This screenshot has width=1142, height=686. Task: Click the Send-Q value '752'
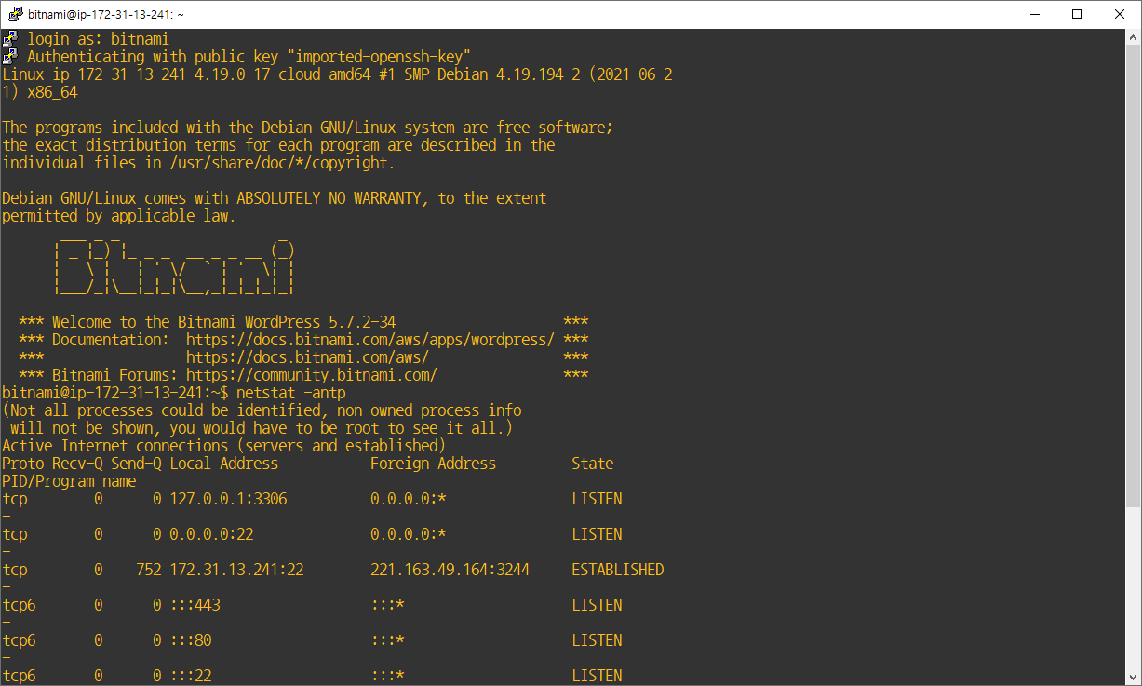point(149,570)
